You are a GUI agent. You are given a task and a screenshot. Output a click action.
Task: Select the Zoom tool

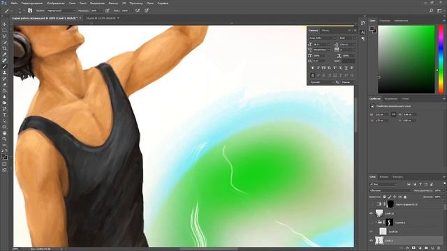pyautogui.click(x=4, y=139)
